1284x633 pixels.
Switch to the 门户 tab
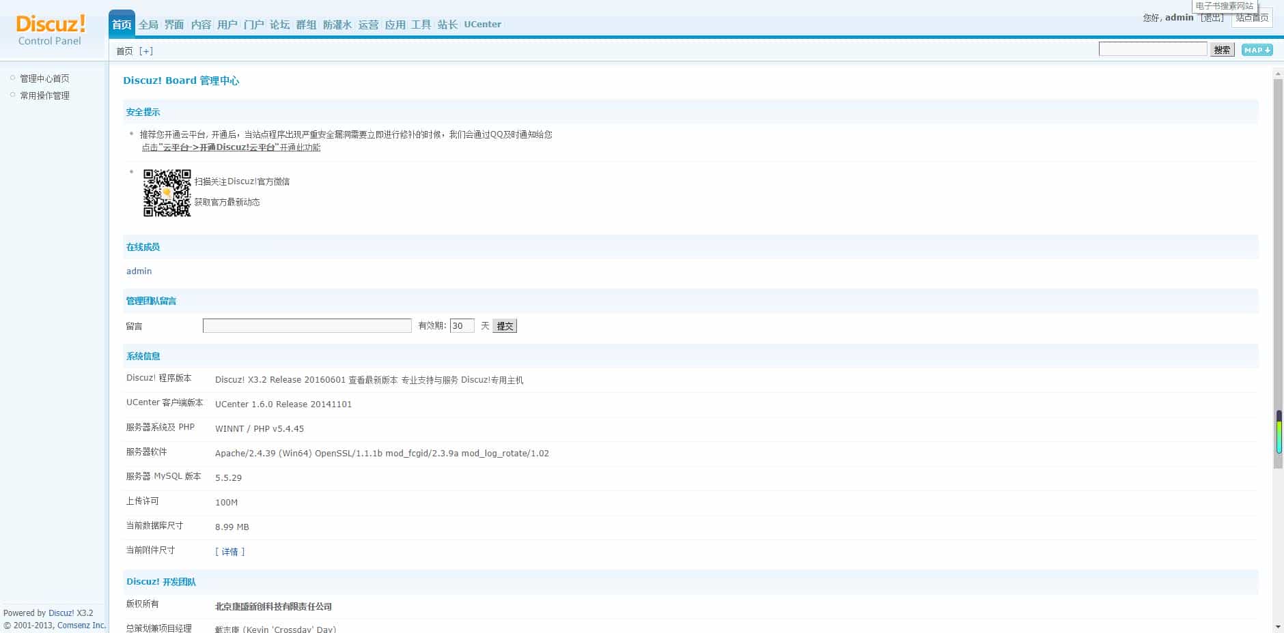[x=253, y=25]
